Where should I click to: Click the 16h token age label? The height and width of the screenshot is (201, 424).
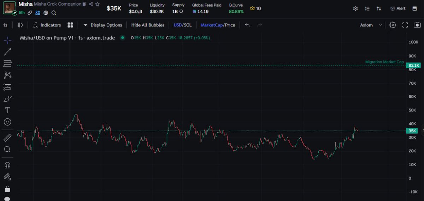[22, 13]
